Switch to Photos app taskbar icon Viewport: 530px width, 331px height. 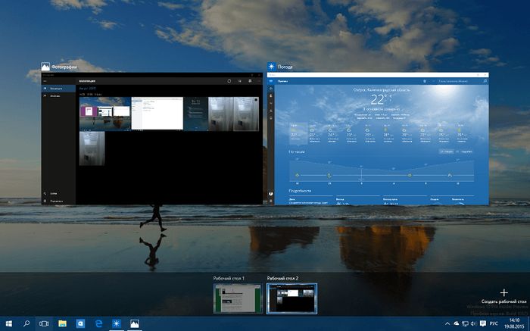point(135,323)
